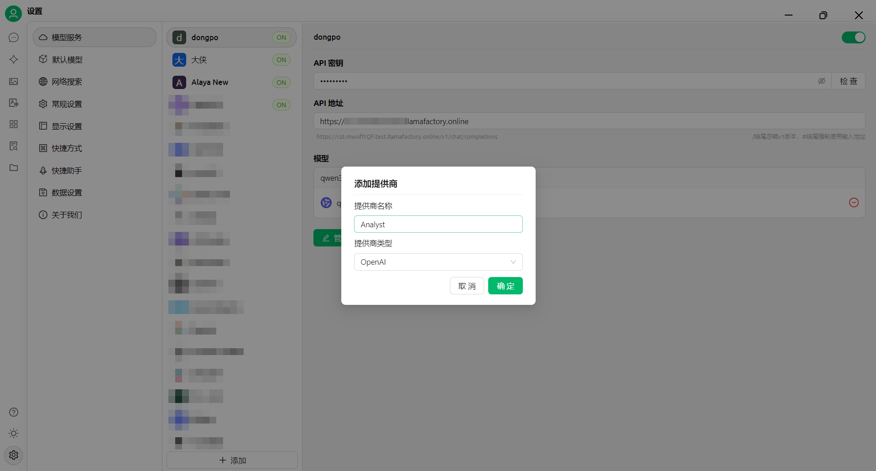
Task: Open the 显示设置 settings section
Action: 67,126
